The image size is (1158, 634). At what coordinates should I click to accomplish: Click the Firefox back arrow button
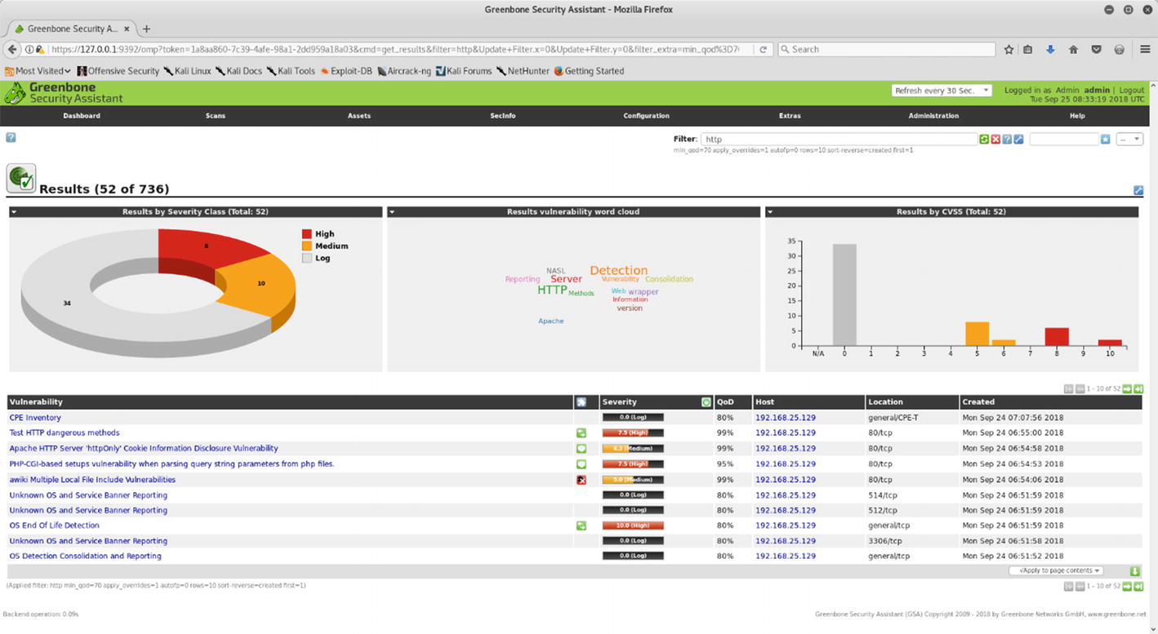(12, 50)
